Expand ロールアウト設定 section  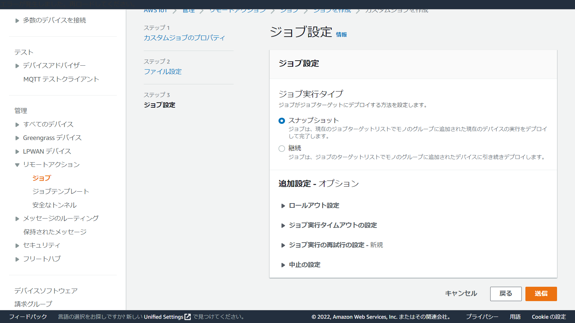click(283, 206)
